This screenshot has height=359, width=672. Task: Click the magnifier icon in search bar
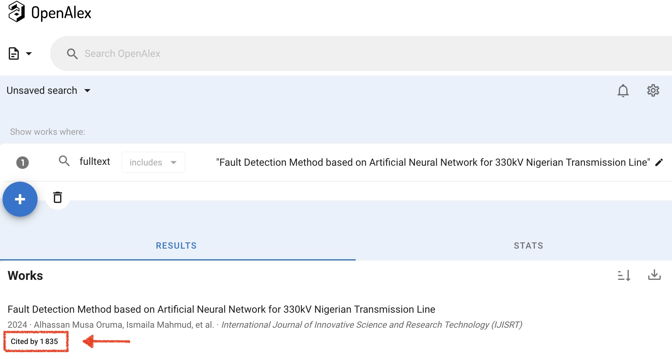point(72,53)
